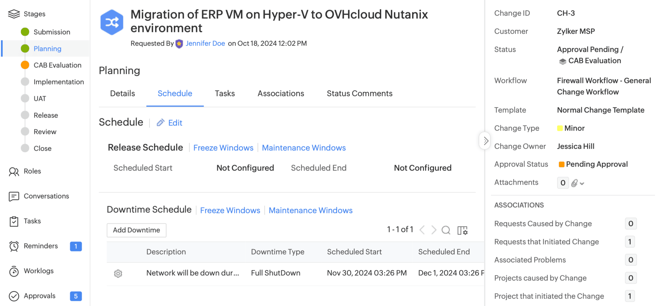The image size is (657, 306).
Task: Open the Roles section
Action: tap(32, 171)
